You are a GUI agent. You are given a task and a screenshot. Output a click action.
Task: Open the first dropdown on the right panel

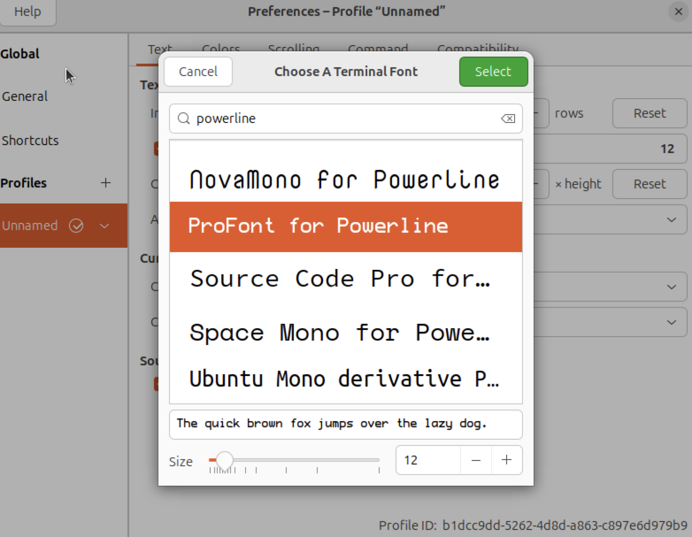(671, 219)
